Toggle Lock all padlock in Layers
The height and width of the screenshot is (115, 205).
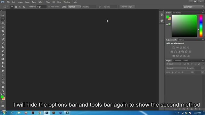(x=183, y=73)
